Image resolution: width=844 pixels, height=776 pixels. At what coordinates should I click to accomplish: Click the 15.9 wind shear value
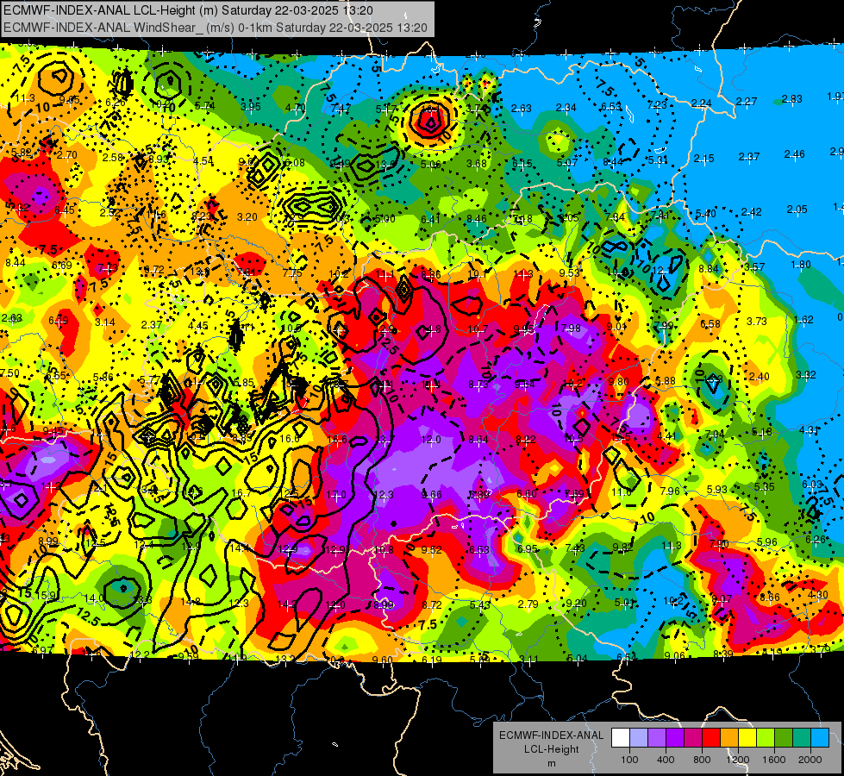click(x=47, y=596)
